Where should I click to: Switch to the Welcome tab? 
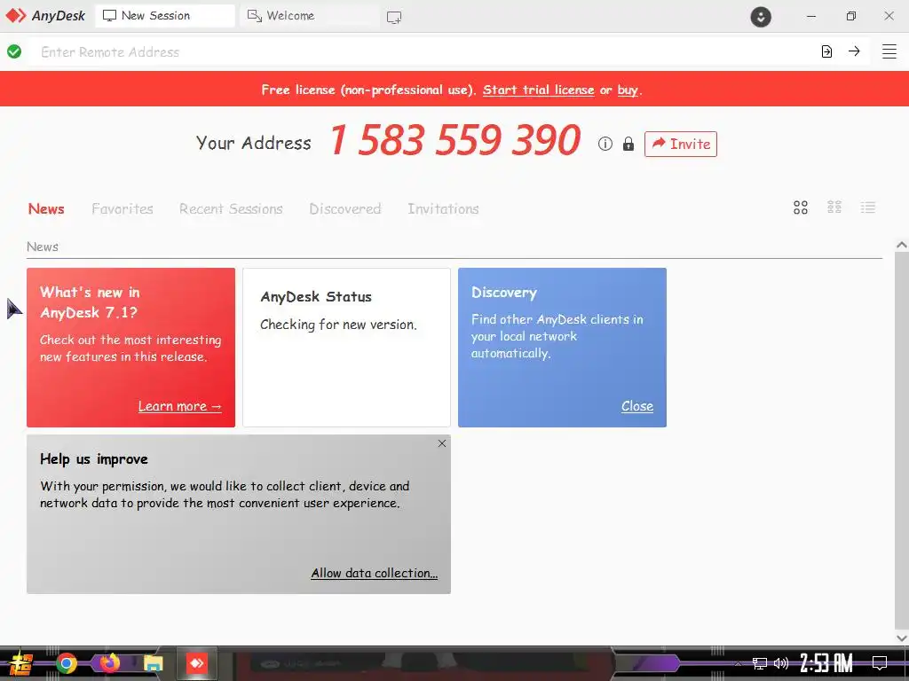(309, 16)
